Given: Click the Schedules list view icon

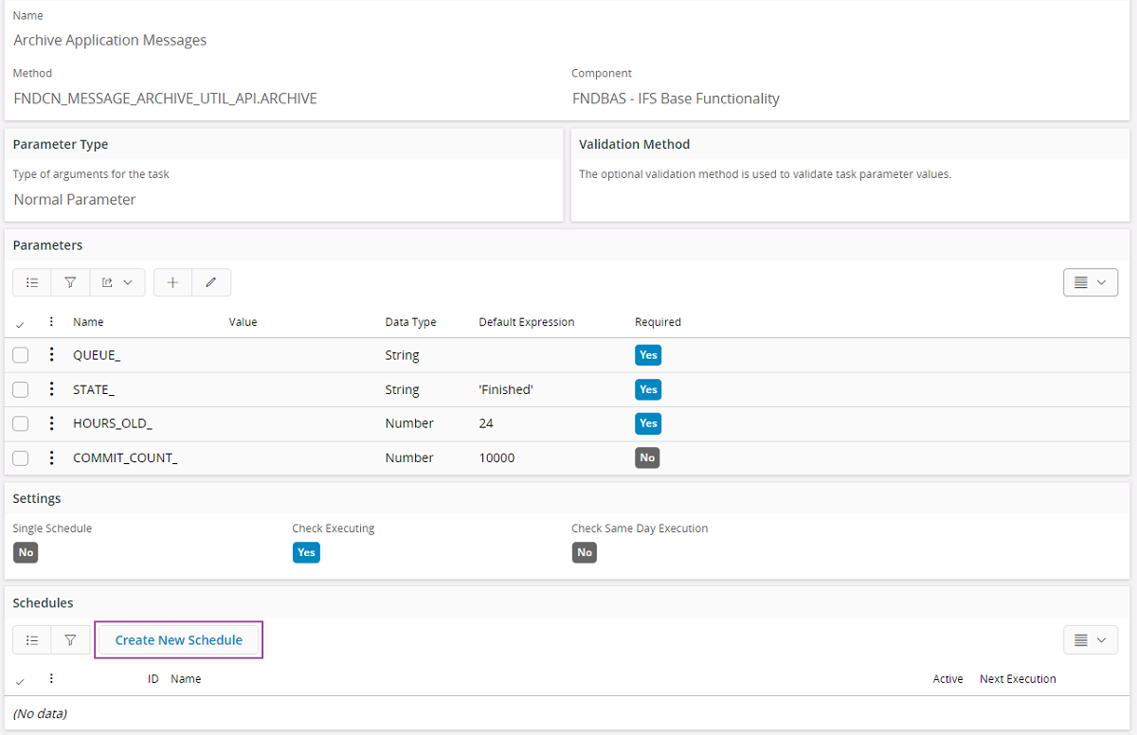Looking at the screenshot, I should click(32, 640).
